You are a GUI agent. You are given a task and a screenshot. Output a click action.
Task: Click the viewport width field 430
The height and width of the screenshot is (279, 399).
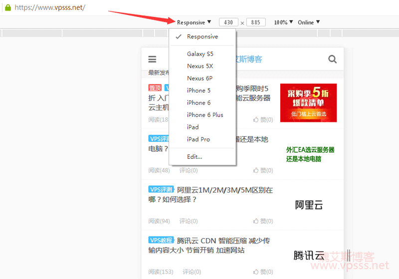tap(228, 22)
